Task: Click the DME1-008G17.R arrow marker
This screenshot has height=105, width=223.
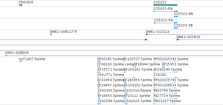Action: (51, 34)
